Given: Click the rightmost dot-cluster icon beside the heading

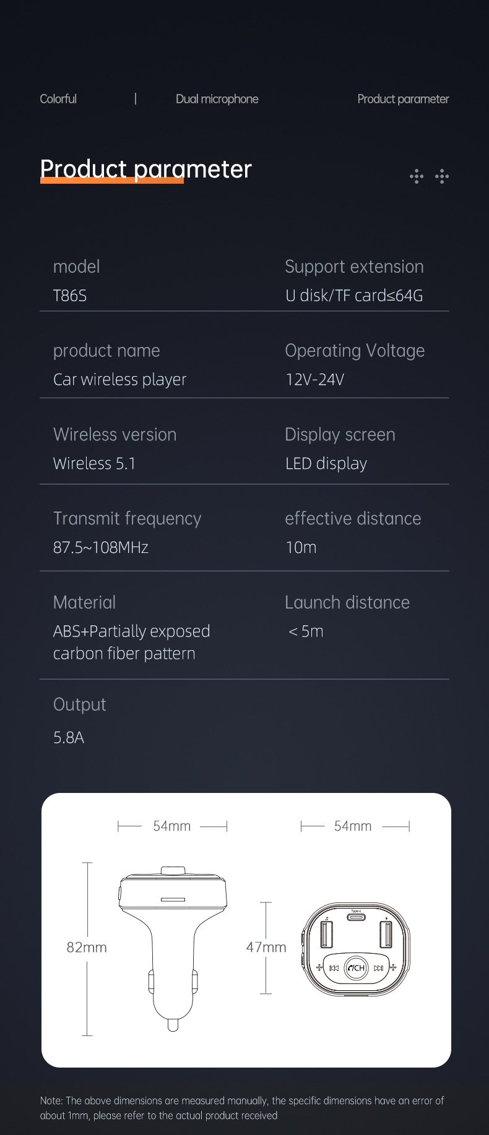Looking at the screenshot, I should [x=442, y=176].
